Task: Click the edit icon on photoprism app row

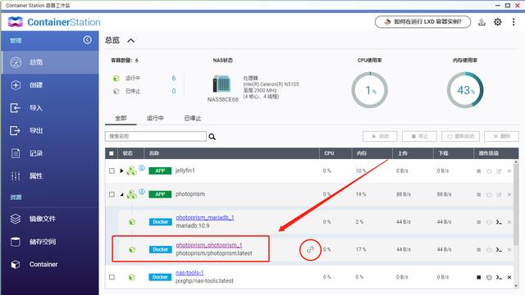Action: (x=499, y=194)
